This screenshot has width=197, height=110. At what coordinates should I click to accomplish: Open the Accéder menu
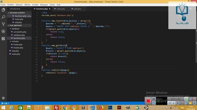point(35,5)
